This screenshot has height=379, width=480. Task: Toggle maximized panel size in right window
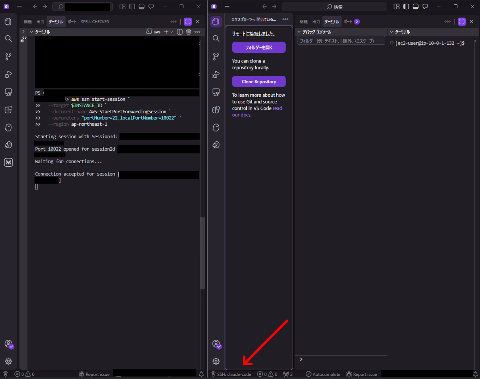[462, 22]
